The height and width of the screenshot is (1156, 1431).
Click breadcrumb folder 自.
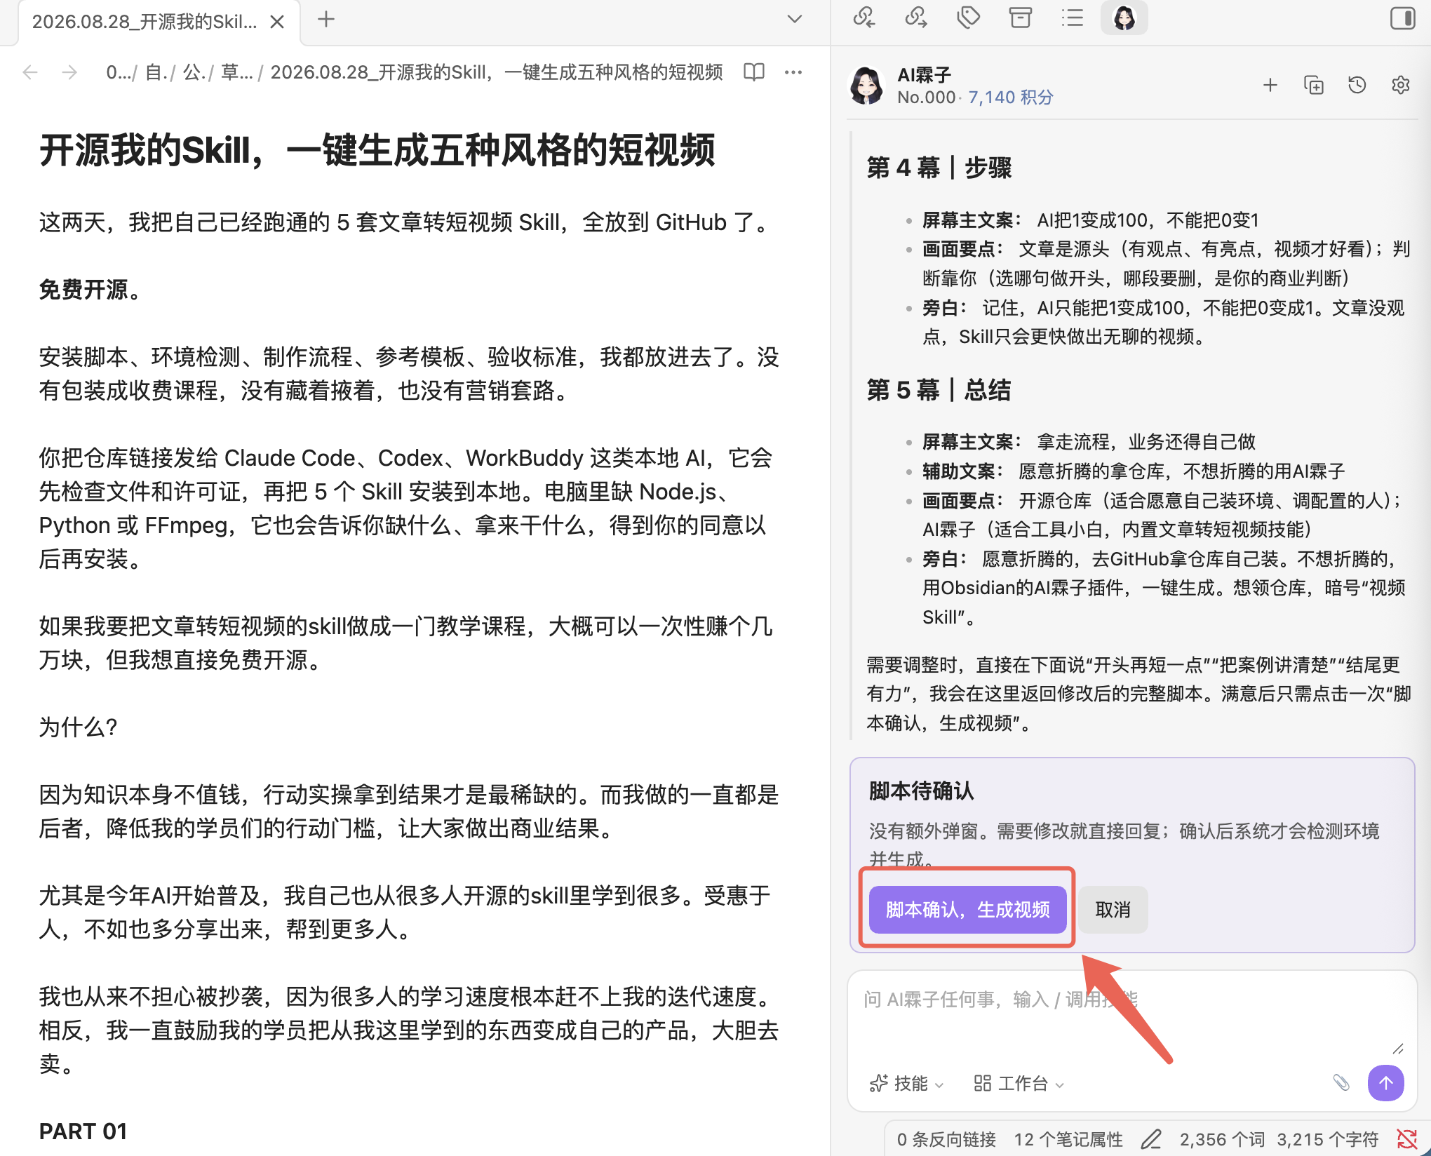tap(154, 72)
